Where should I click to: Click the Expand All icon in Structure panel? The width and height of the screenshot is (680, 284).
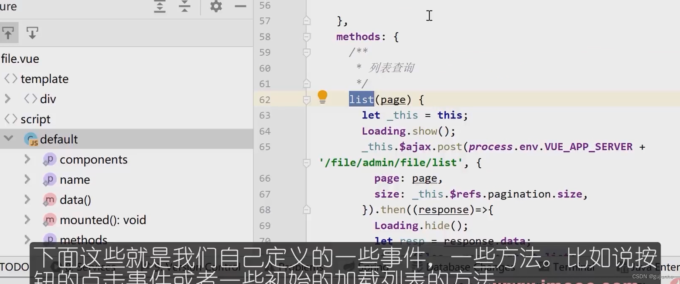[x=160, y=7]
